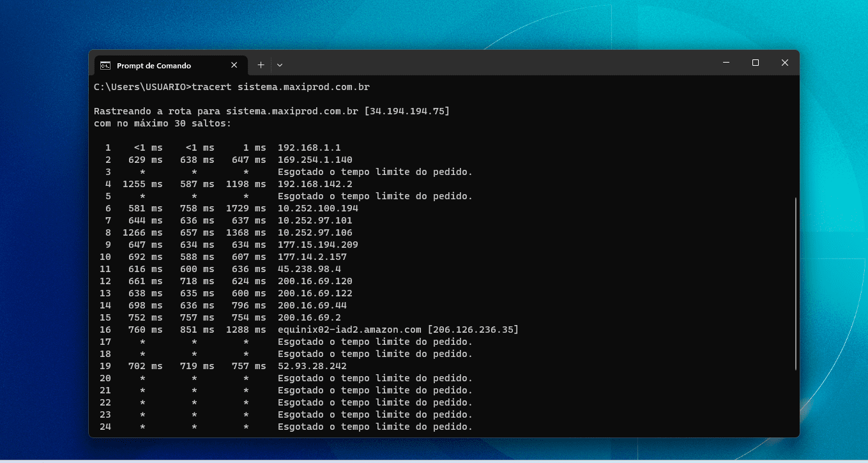The width and height of the screenshot is (868, 463).
Task: Click the 629 ms latency value
Action: coord(146,160)
